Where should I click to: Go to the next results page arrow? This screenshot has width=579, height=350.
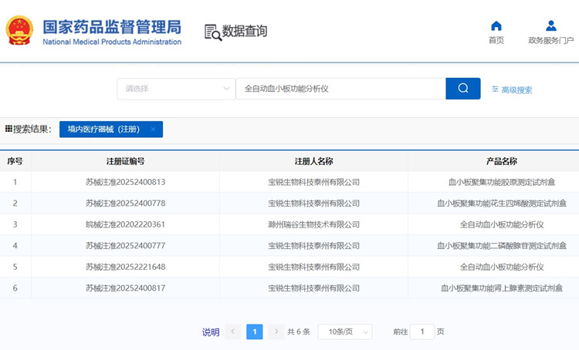pos(276,331)
